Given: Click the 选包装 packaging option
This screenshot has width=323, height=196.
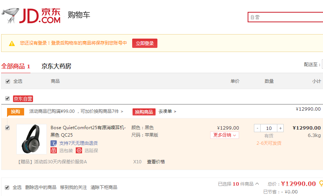Looking at the screenshot, I should point(66,150).
